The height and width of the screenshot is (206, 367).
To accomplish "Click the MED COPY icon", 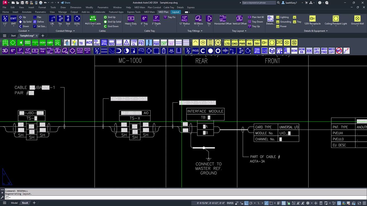I will [x=331, y=51].
